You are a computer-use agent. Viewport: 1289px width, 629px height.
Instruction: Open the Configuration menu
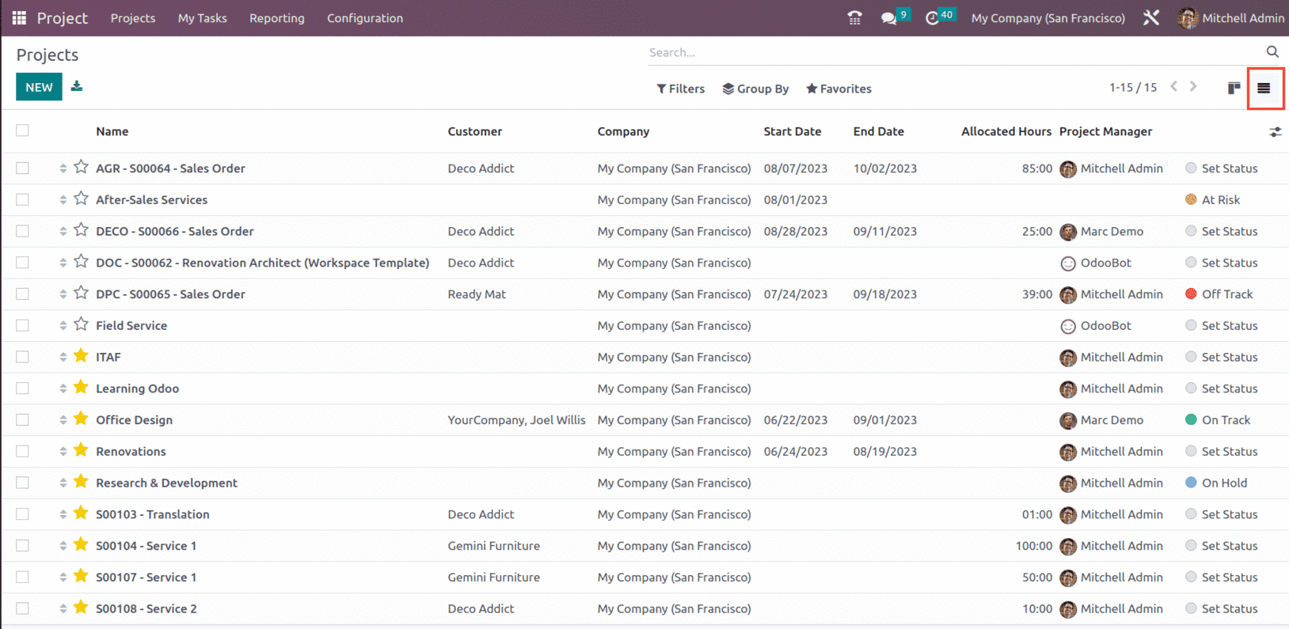(x=365, y=18)
